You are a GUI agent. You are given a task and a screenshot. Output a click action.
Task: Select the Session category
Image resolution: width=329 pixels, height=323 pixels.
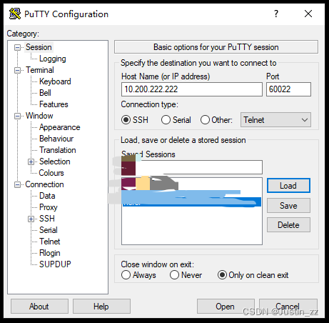[x=39, y=47]
